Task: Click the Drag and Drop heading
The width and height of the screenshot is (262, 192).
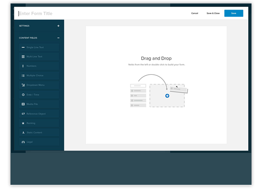Action: click(156, 58)
